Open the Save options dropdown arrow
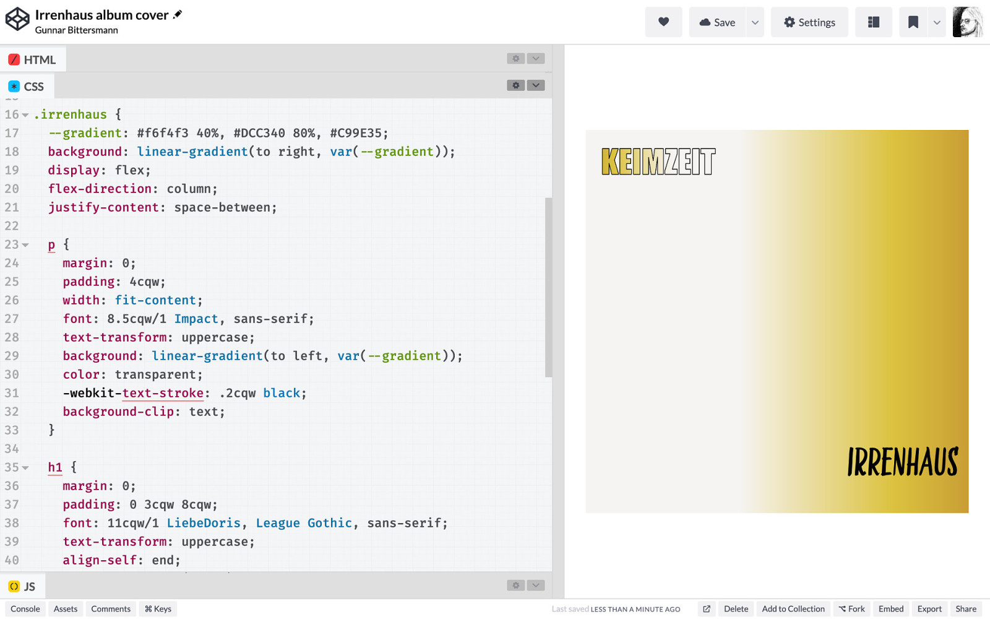Image resolution: width=990 pixels, height=619 pixels. (755, 22)
